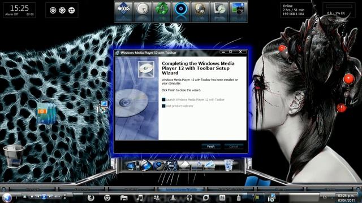Check Launch Windows Media Player 12 with Toolbar
Image resolution: width=362 pixels, height=203 pixels.
[163, 100]
